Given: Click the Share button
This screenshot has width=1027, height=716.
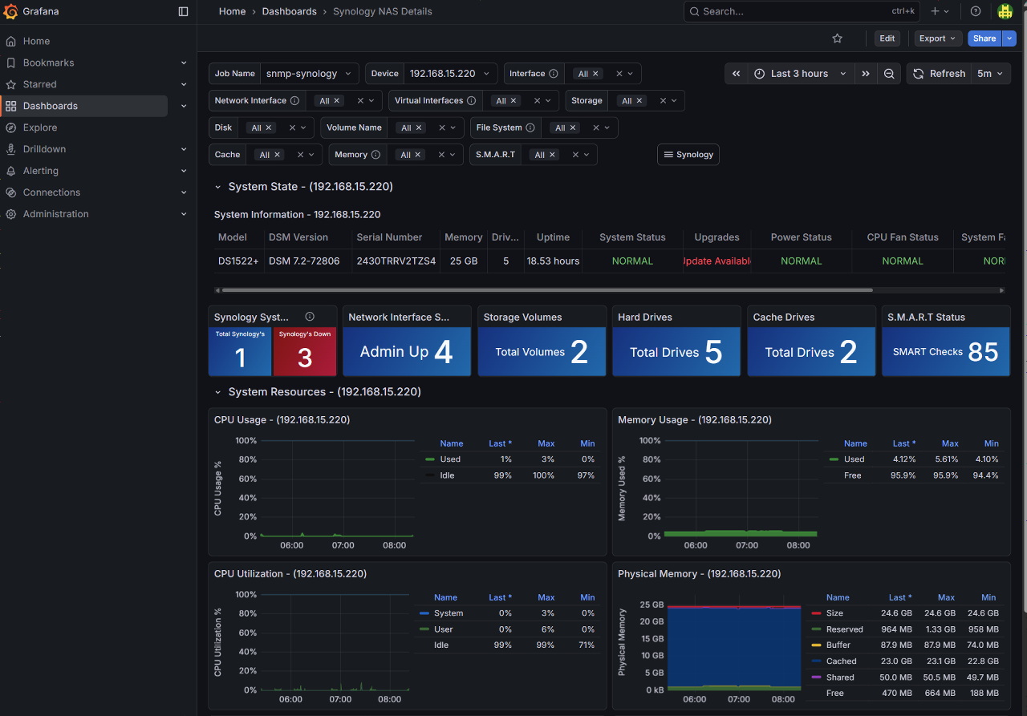Looking at the screenshot, I should [984, 38].
